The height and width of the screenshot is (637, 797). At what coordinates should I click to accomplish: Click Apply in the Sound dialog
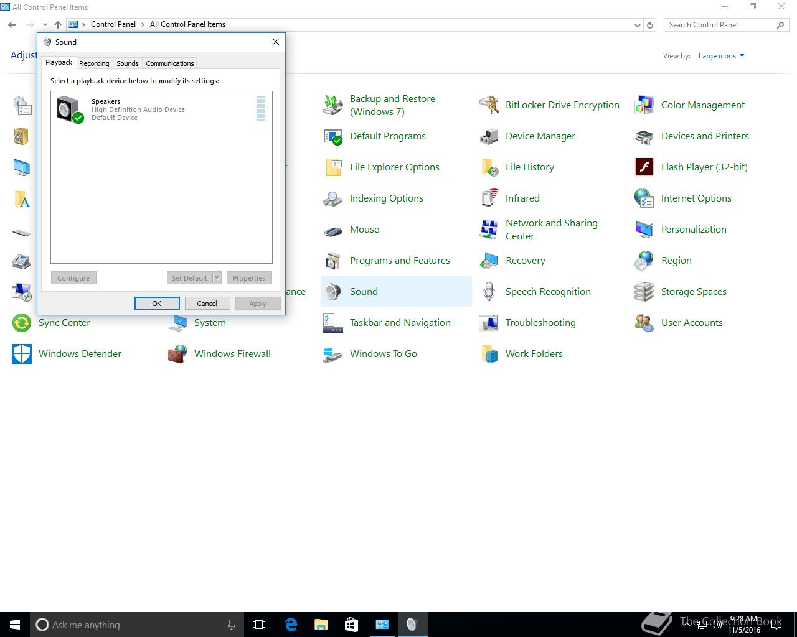click(x=258, y=304)
